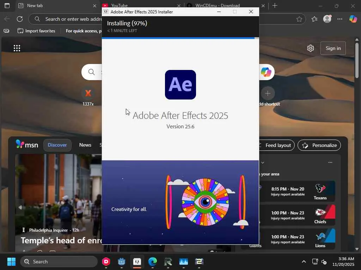The width and height of the screenshot is (361, 270).
Task: Open Windows Start menu
Action: (11, 262)
